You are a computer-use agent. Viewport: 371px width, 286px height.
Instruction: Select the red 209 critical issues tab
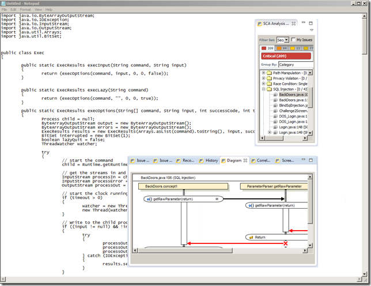(x=267, y=48)
